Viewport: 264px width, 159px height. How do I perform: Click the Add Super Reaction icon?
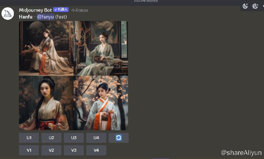pyautogui.click(x=255, y=6)
